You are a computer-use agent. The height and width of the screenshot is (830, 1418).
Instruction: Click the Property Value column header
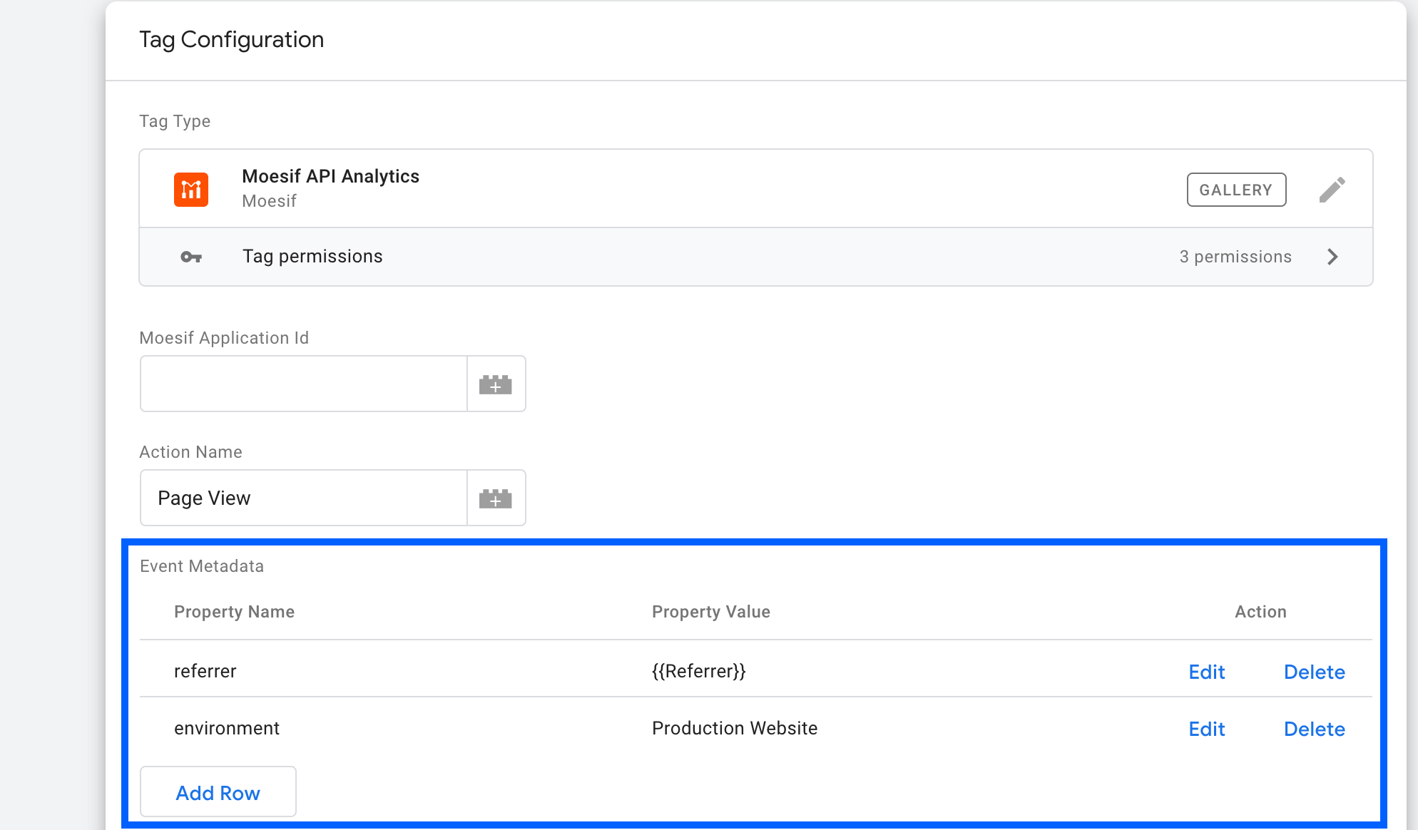coord(710,612)
